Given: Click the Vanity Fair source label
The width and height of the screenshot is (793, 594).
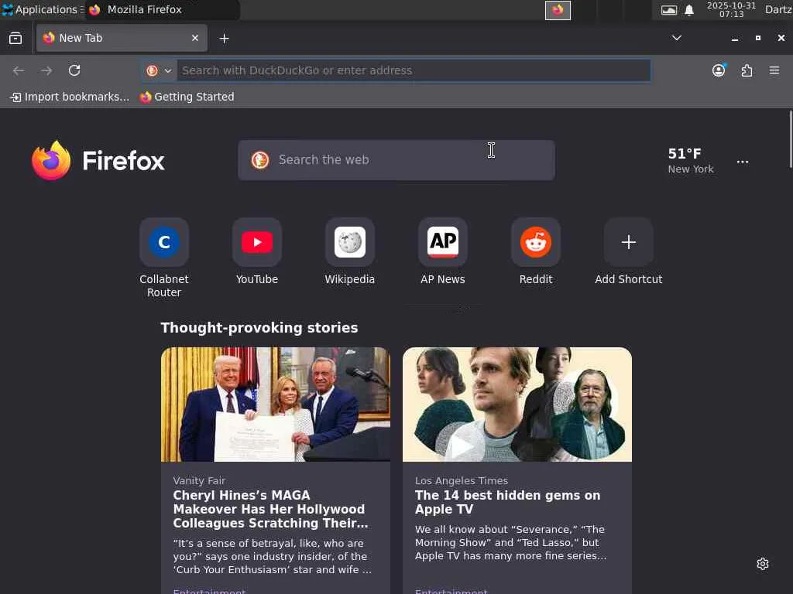Looking at the screenshot, I should [199, 481].
